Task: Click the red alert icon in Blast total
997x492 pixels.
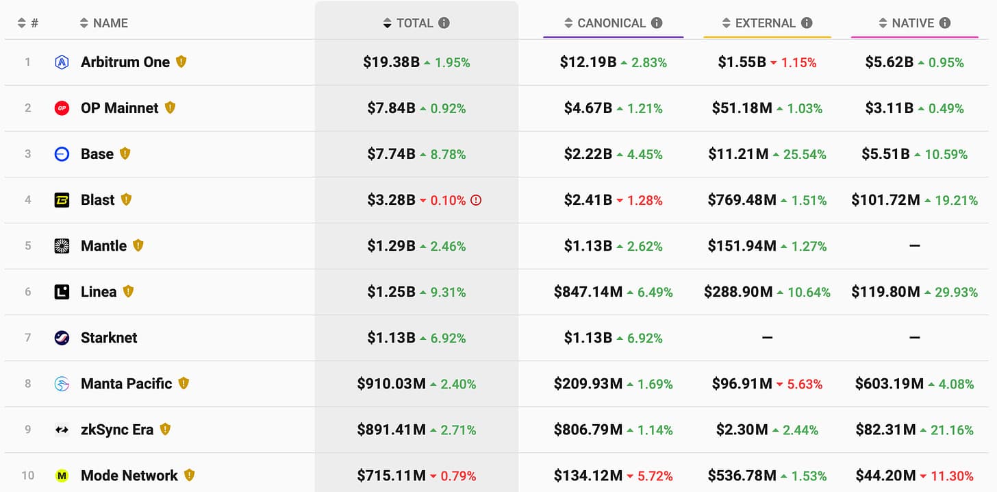Action: pos(477,200)
